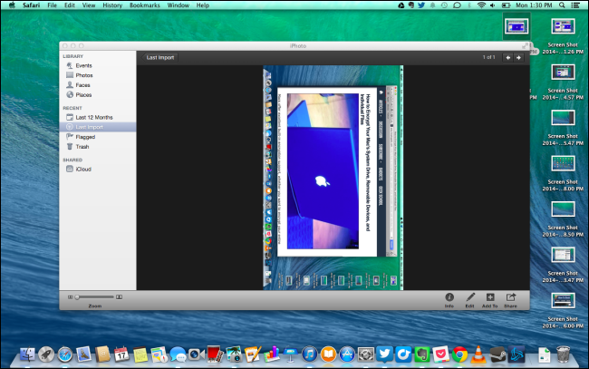Screen dimensions: 589x369
Task: Open iTunes in the Dock
Action: point(310,354)
